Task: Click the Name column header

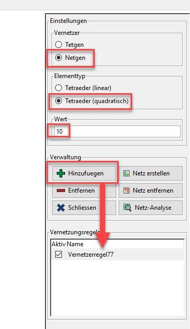Action: click(x=75, y=244)
